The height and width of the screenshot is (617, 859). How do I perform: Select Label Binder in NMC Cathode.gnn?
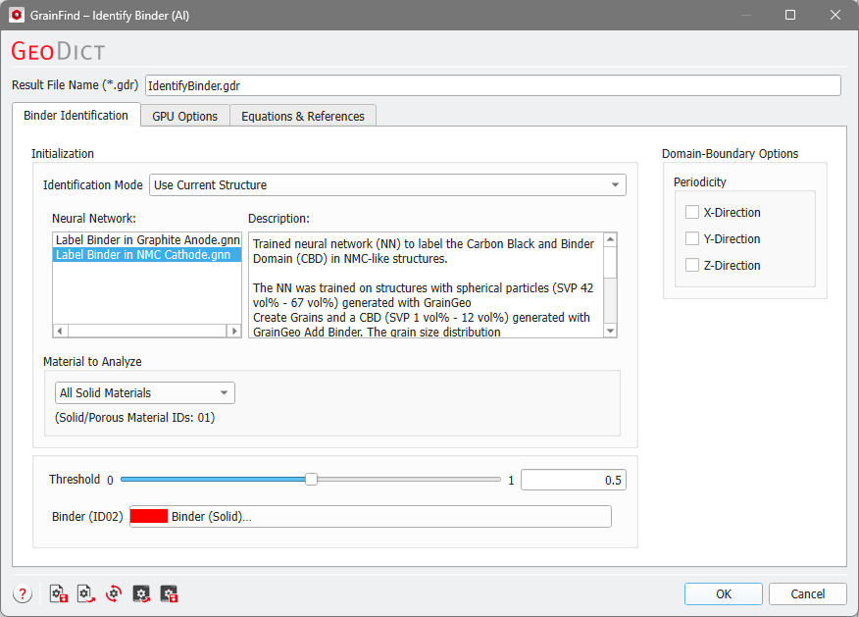tap(147, 255)
